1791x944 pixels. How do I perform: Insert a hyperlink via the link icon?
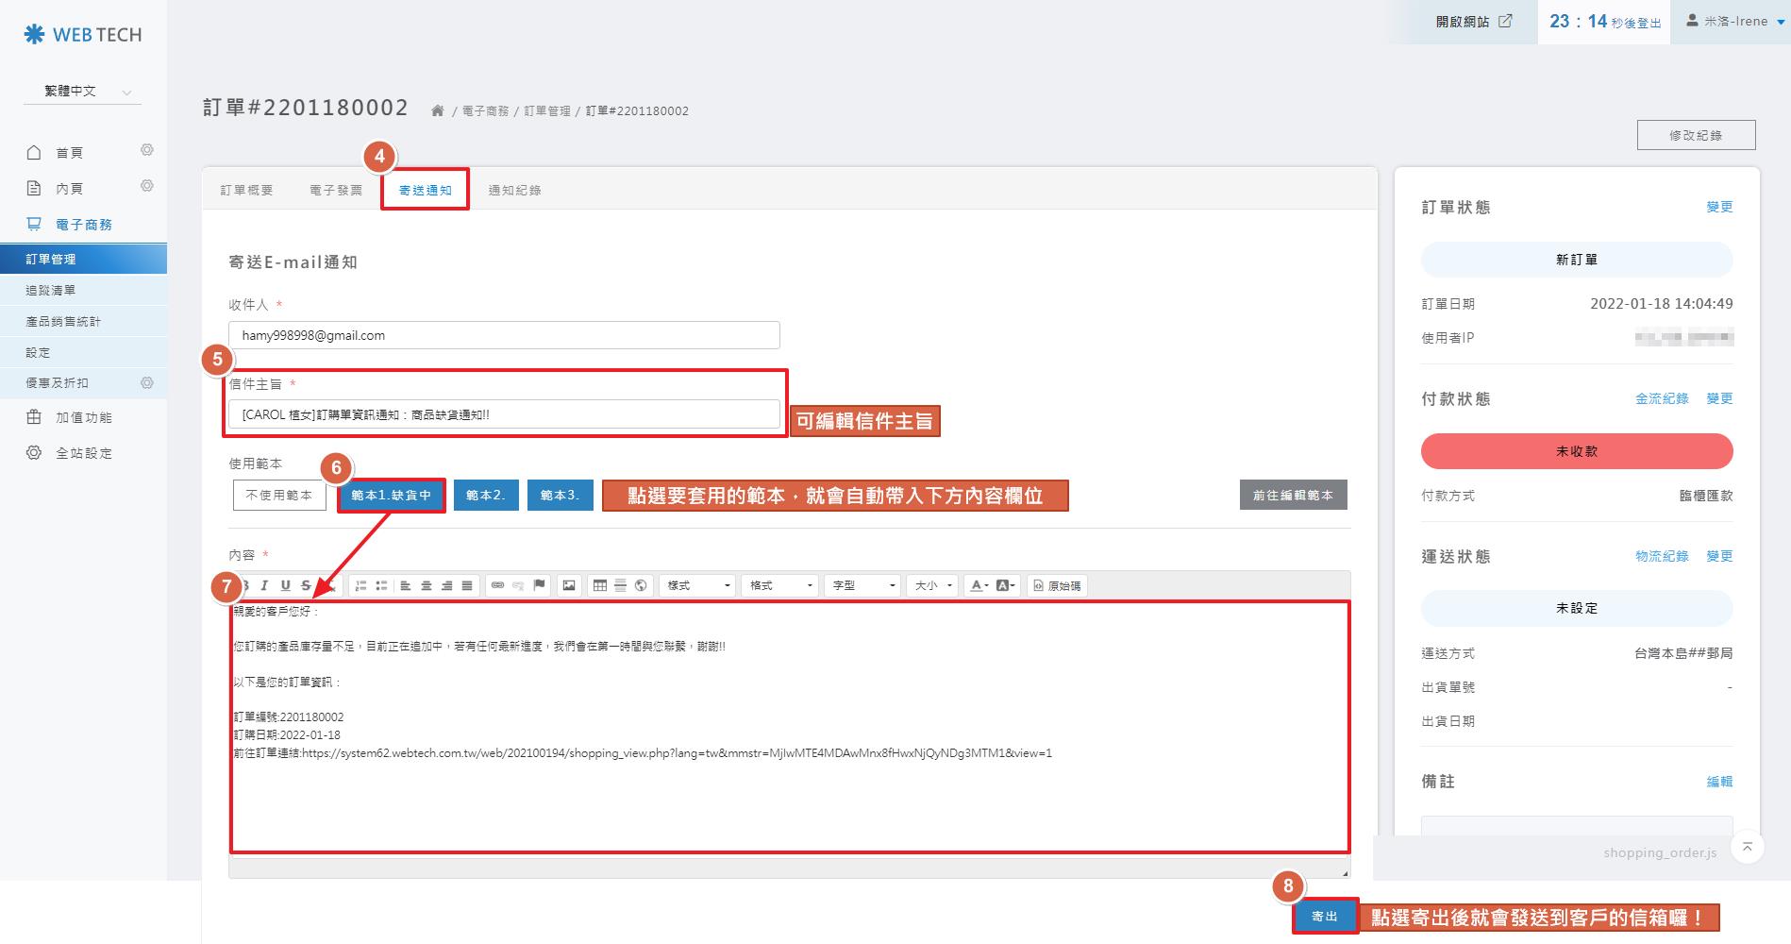(497, 586)
